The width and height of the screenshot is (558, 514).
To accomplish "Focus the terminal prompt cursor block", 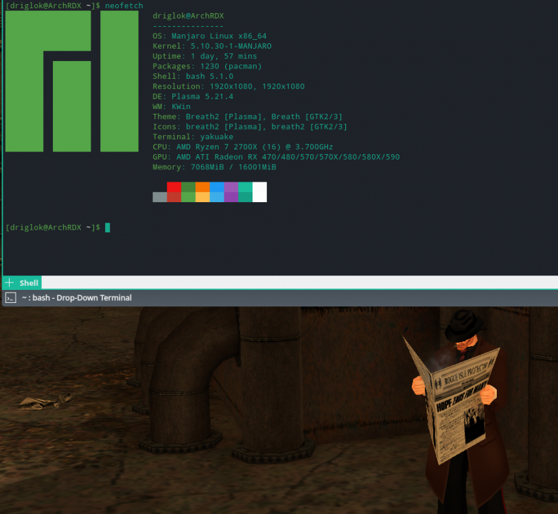I will 107,227.
